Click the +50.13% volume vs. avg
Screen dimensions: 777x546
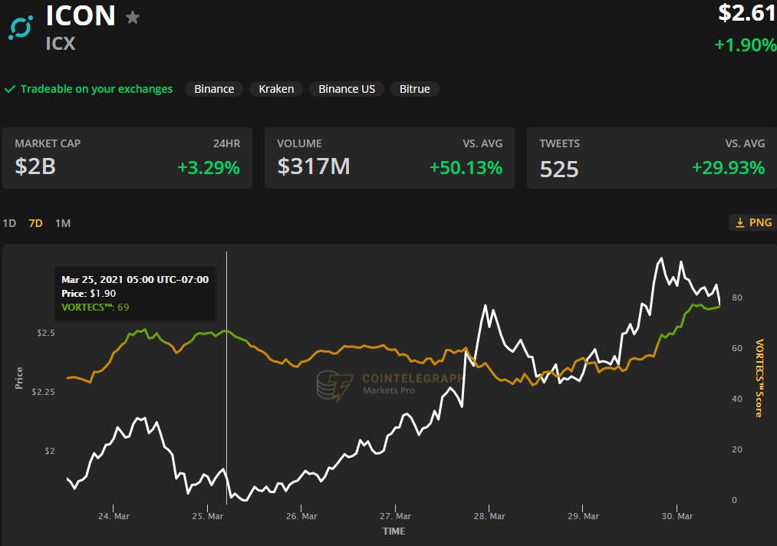point(466,167)
